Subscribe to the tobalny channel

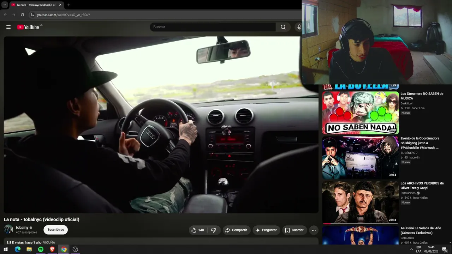[56, 230]
